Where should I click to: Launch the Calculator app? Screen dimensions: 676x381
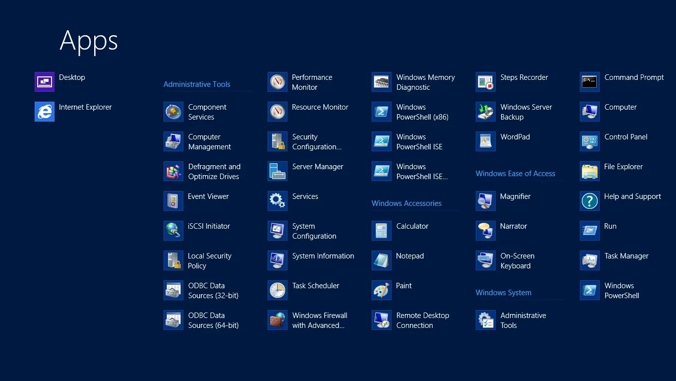(412, 226)
